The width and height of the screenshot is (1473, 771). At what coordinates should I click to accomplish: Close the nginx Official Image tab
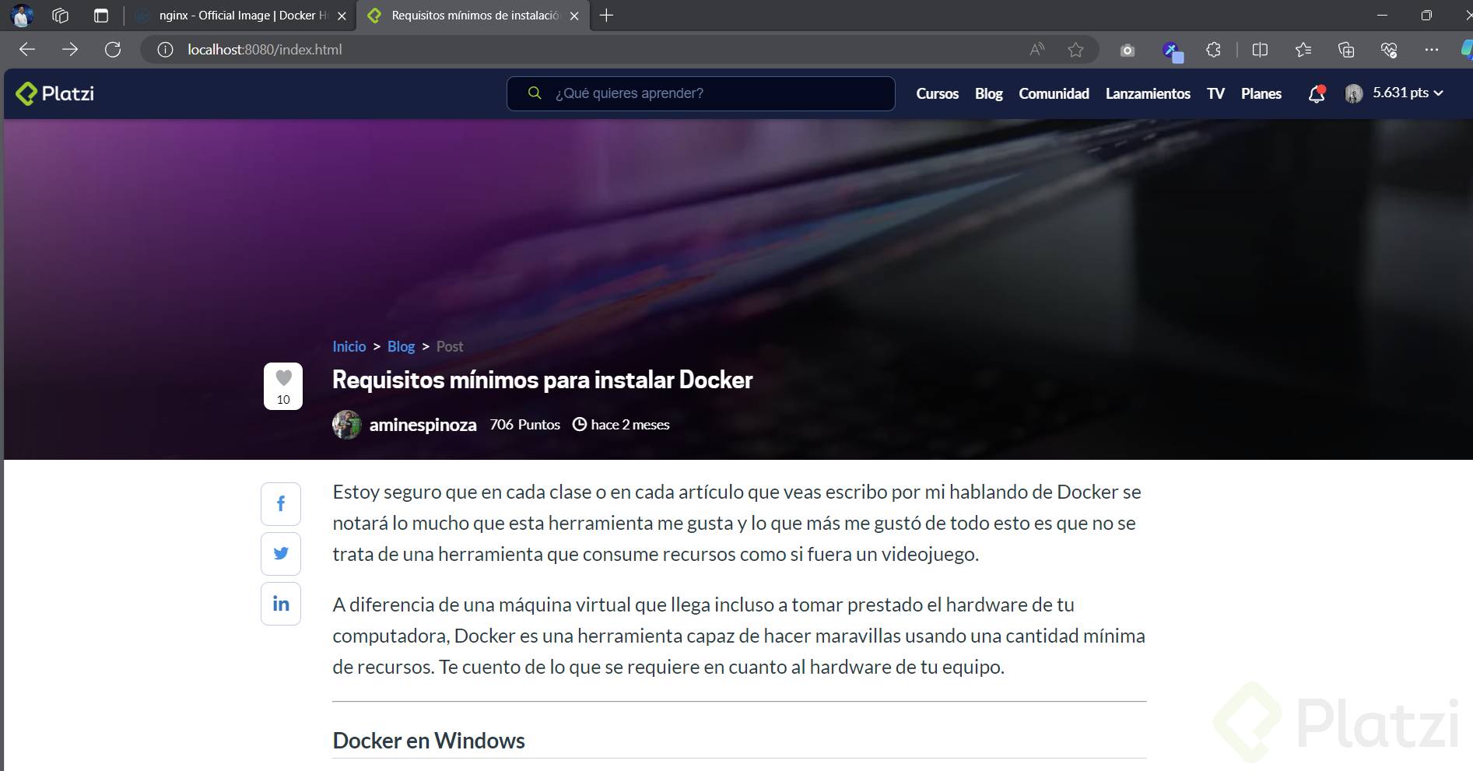point(342,16)
